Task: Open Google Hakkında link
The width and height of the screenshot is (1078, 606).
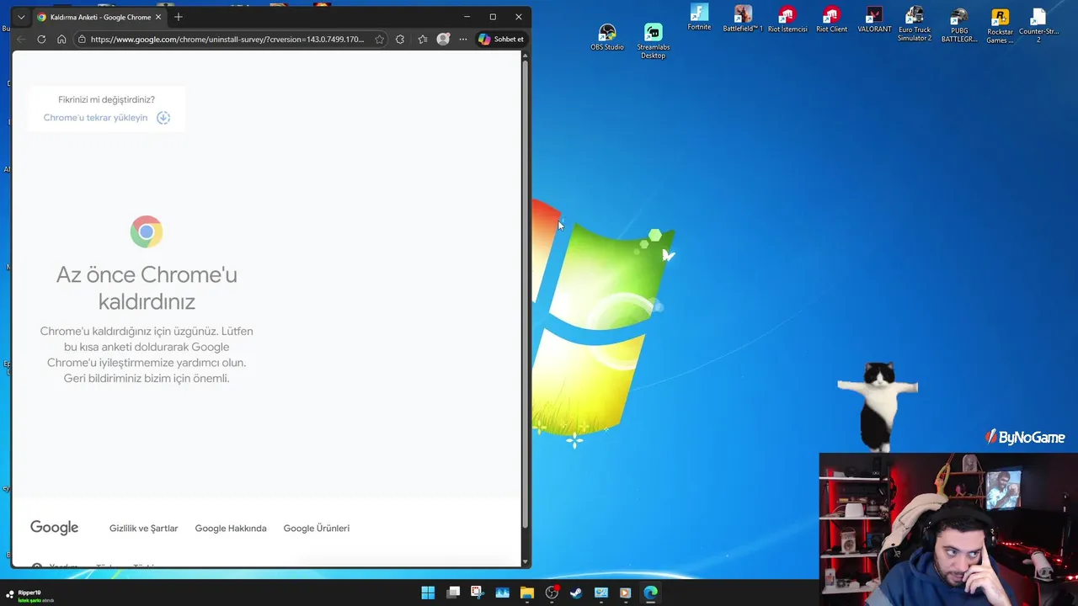Action: [231, 529]
